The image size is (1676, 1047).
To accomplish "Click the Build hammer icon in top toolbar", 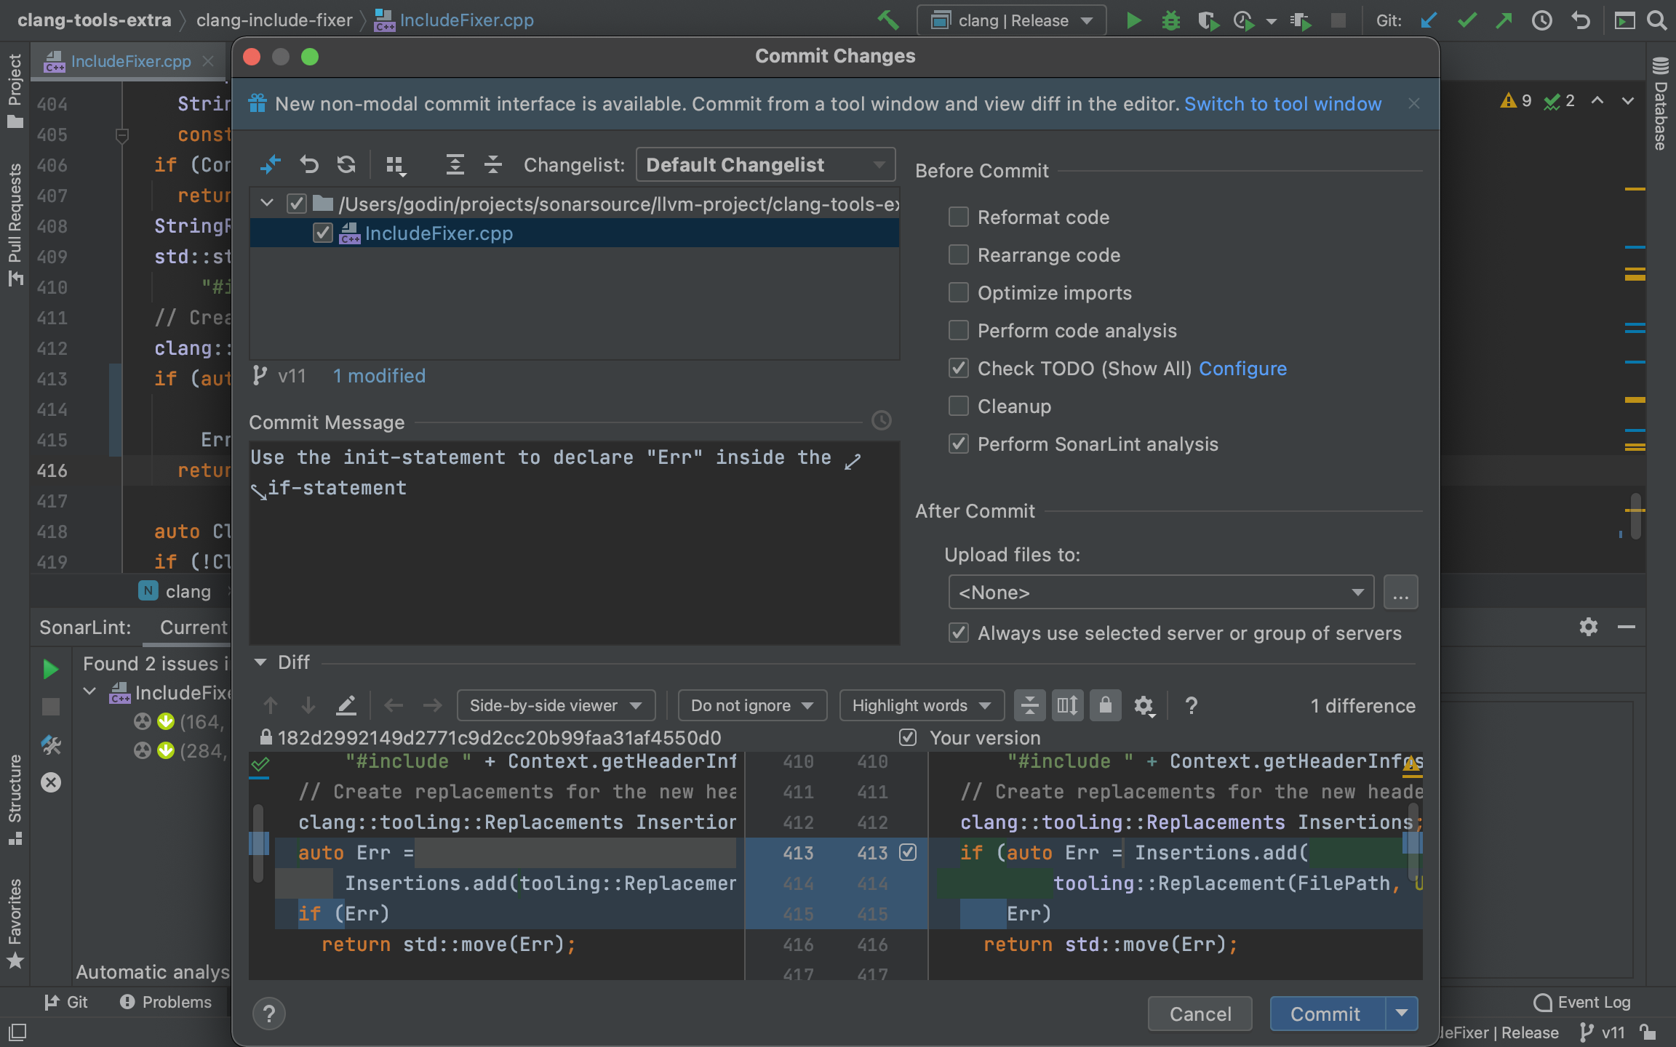I will coord(887,20).
